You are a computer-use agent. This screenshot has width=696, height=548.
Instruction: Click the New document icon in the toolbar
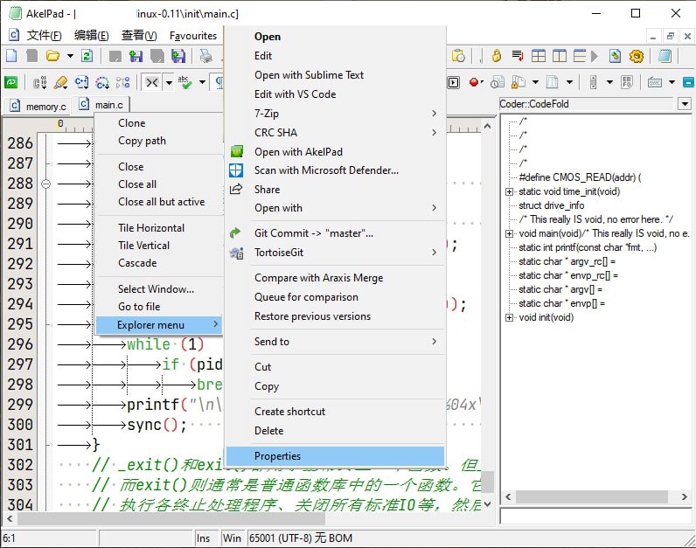(x=11, y=56)
